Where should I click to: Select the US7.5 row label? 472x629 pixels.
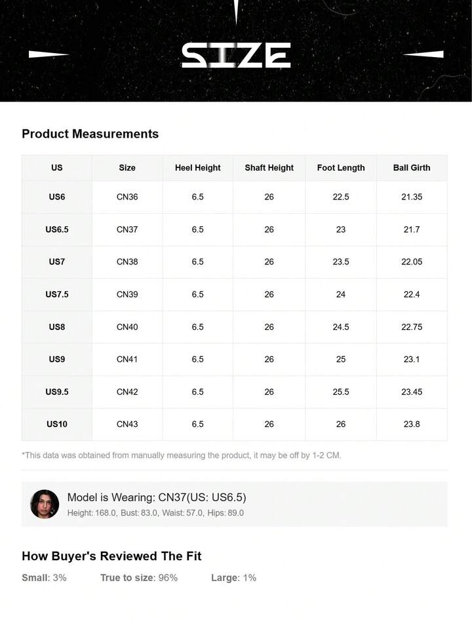click(57, 294)
